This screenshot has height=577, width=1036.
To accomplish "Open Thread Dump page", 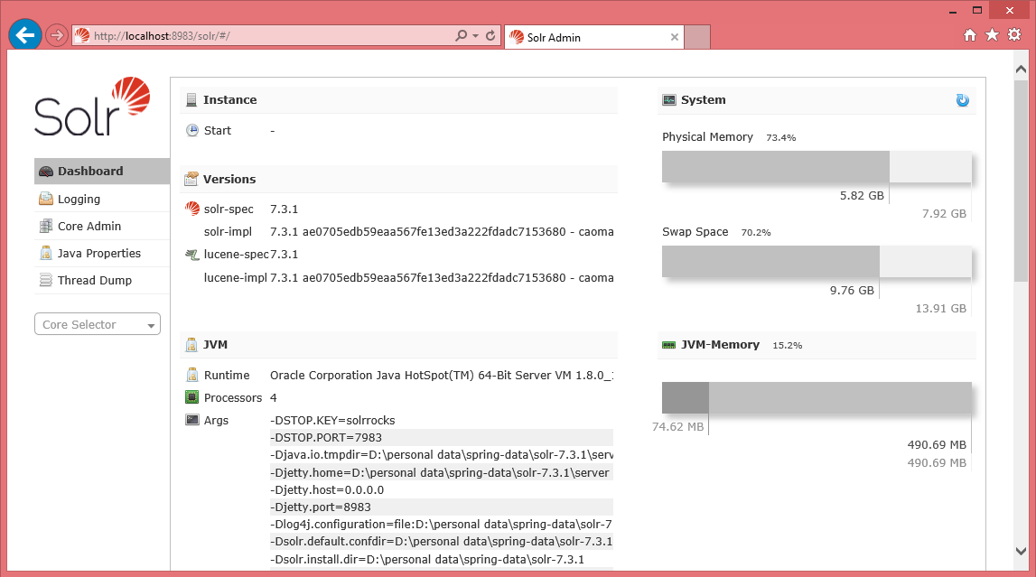I will 102,280.
